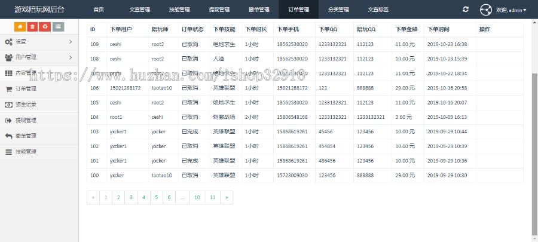The width and height of the screenshot is (538, 242).
Task: Click 人渣 skill in order 108
Action: pos(218,59)
